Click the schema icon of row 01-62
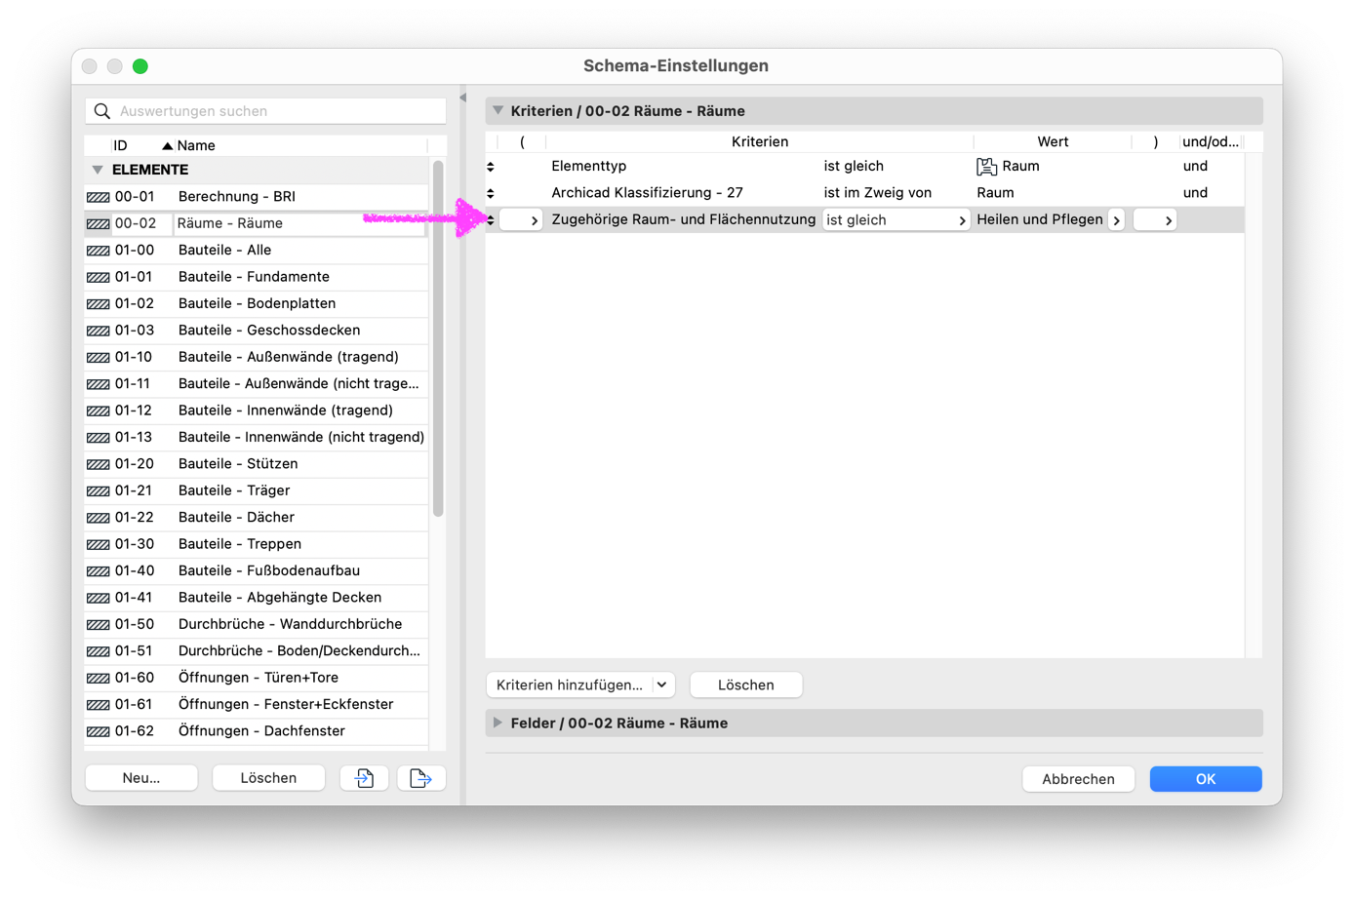The image size is (1354, 900). point(98,731)
